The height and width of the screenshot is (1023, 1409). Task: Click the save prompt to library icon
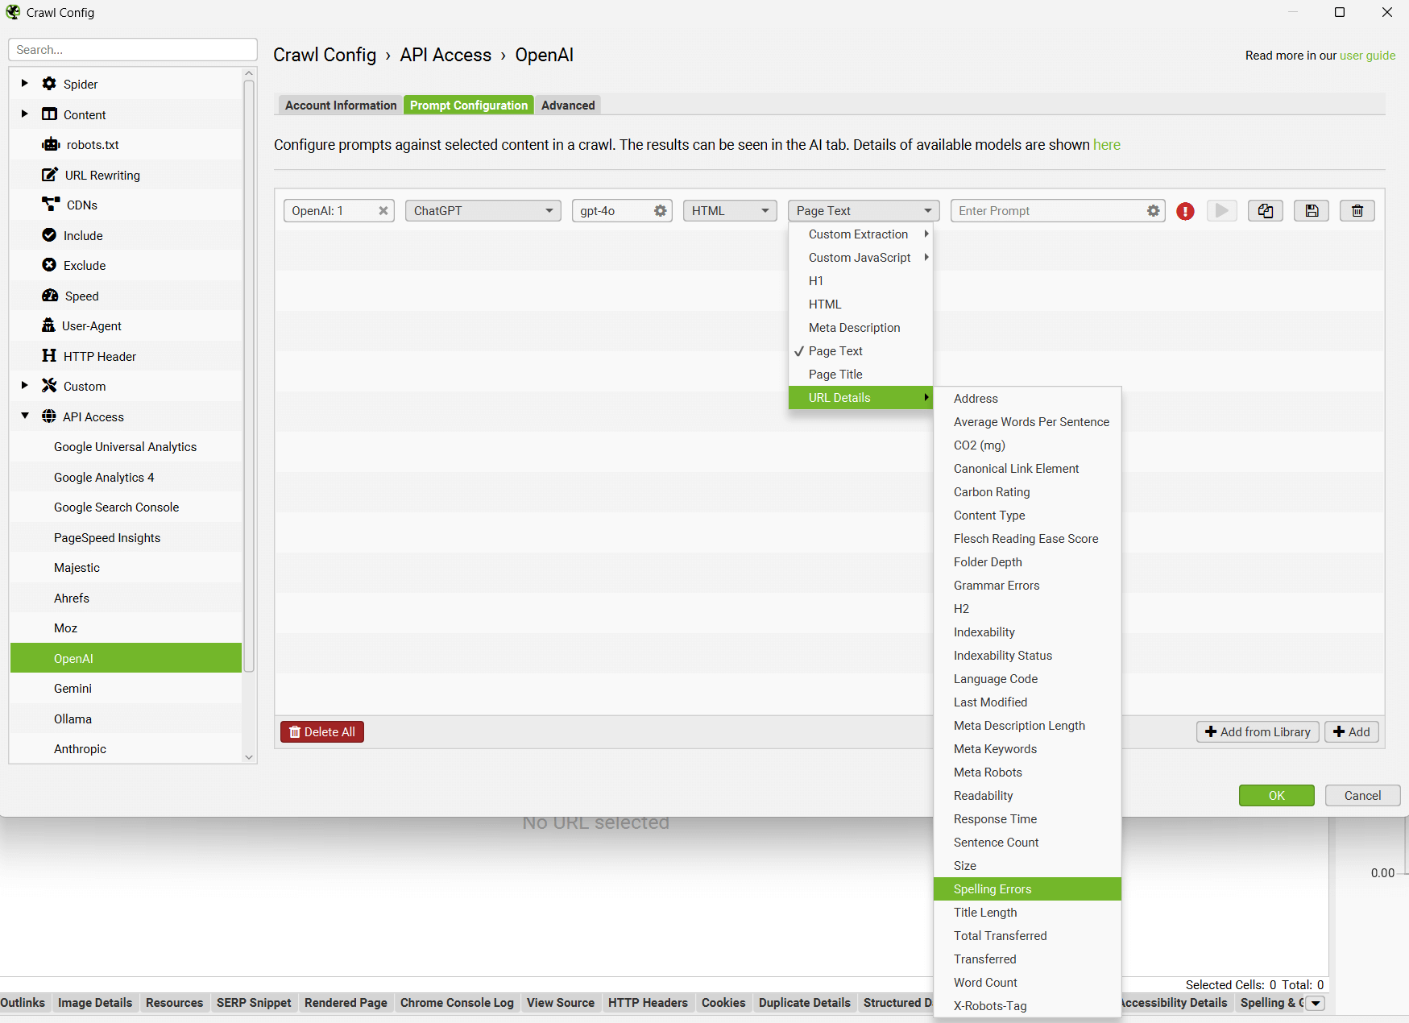pyautogui.click(x=1312, y=211)
